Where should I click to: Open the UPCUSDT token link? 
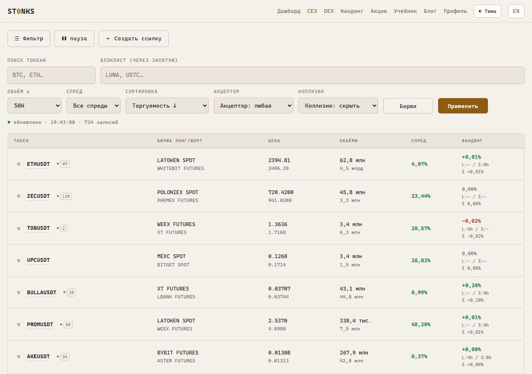point(38,260)
